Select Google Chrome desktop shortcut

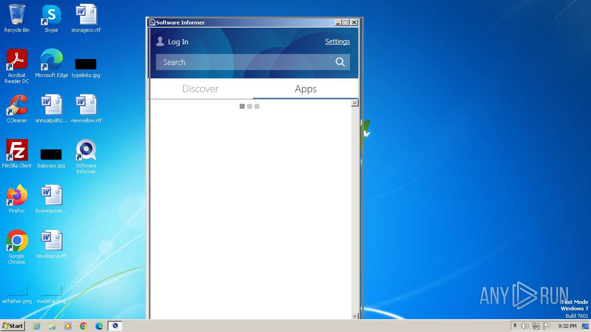click(x=17, y=247)
